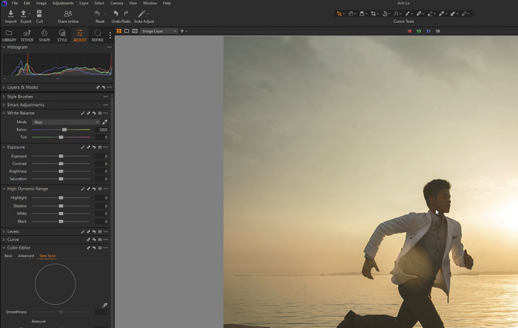Collapse the Histogram panel

pyautogui.click(x=4, y=47)
